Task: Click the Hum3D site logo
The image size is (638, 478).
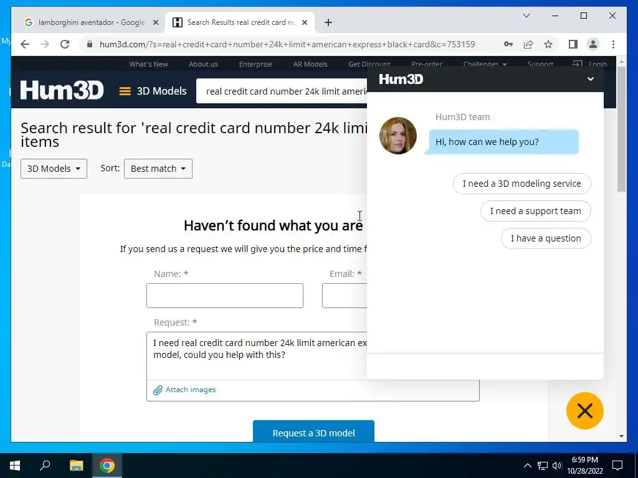Action: (62, 90)
